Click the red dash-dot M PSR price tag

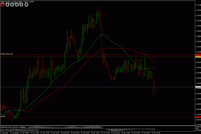198,117
